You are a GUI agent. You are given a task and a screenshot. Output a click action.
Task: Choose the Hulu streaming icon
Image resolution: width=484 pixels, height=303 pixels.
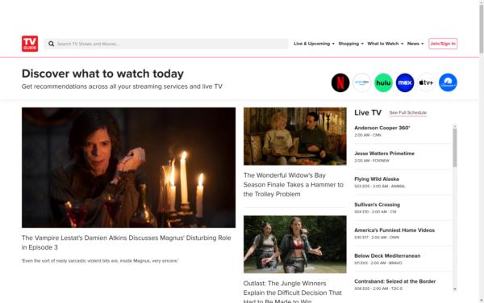tap(383, 82)
